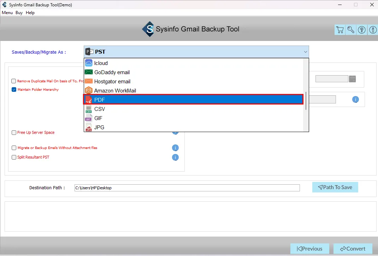Click the Path To Save button
Viewport: 378px width, 256px height.
coord(335,187)
